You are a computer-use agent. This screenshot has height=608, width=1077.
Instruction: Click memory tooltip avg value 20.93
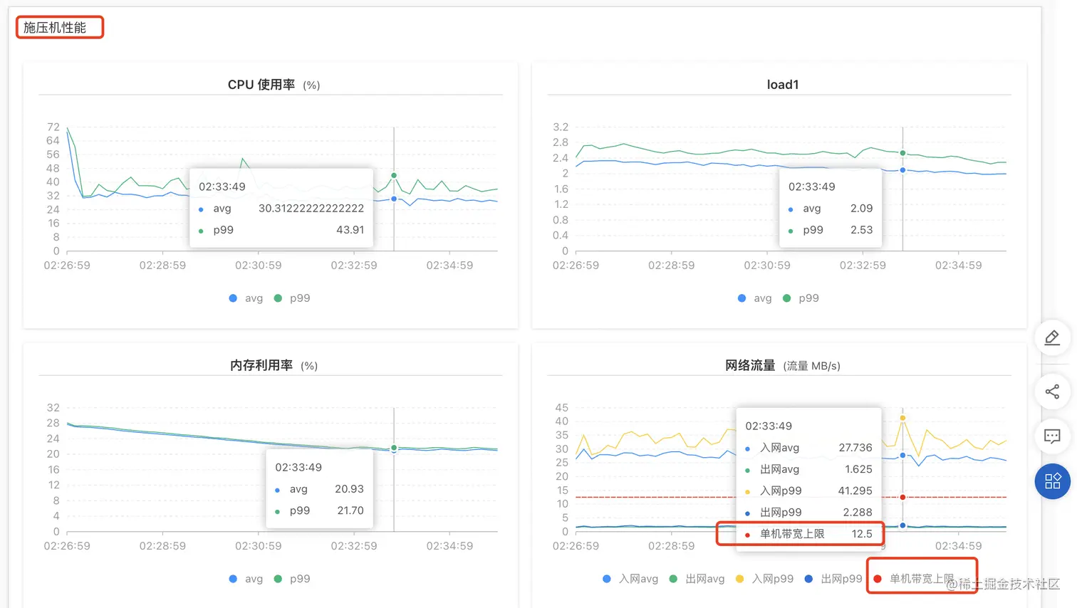tap(349, 489)
